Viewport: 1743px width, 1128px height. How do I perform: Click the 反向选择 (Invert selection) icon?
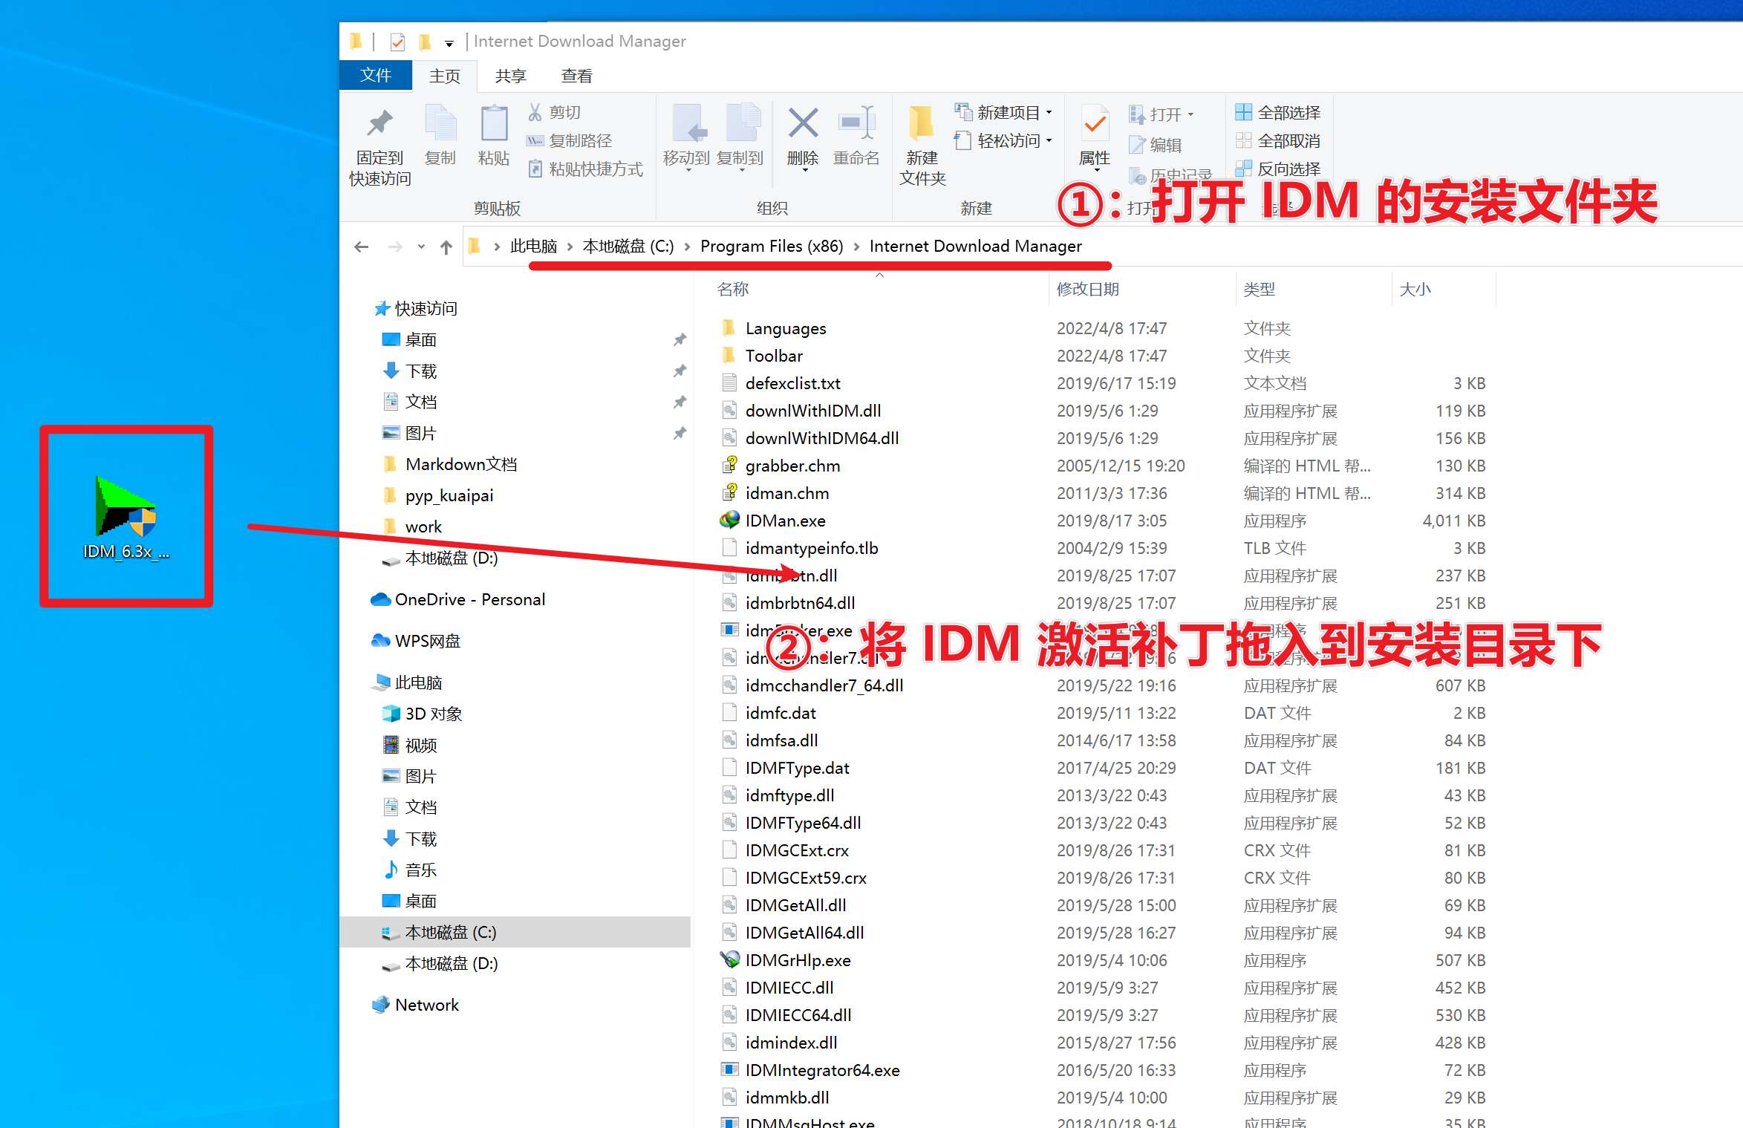(1245, 169)
